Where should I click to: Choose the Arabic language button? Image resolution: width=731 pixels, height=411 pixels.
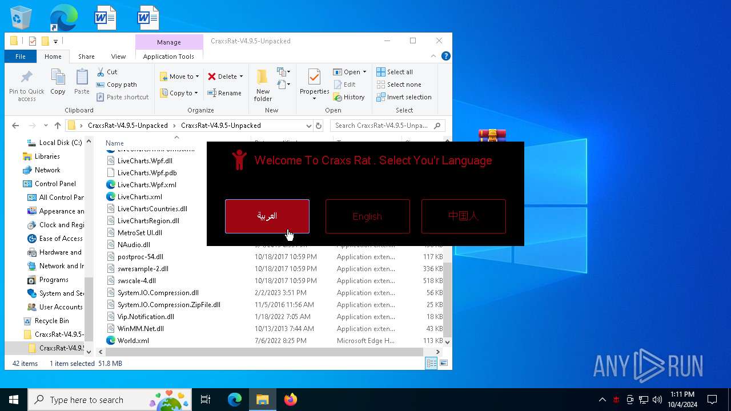(x=267, y=216)
